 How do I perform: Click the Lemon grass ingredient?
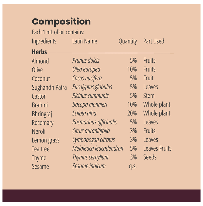click(x=46, y=140)
